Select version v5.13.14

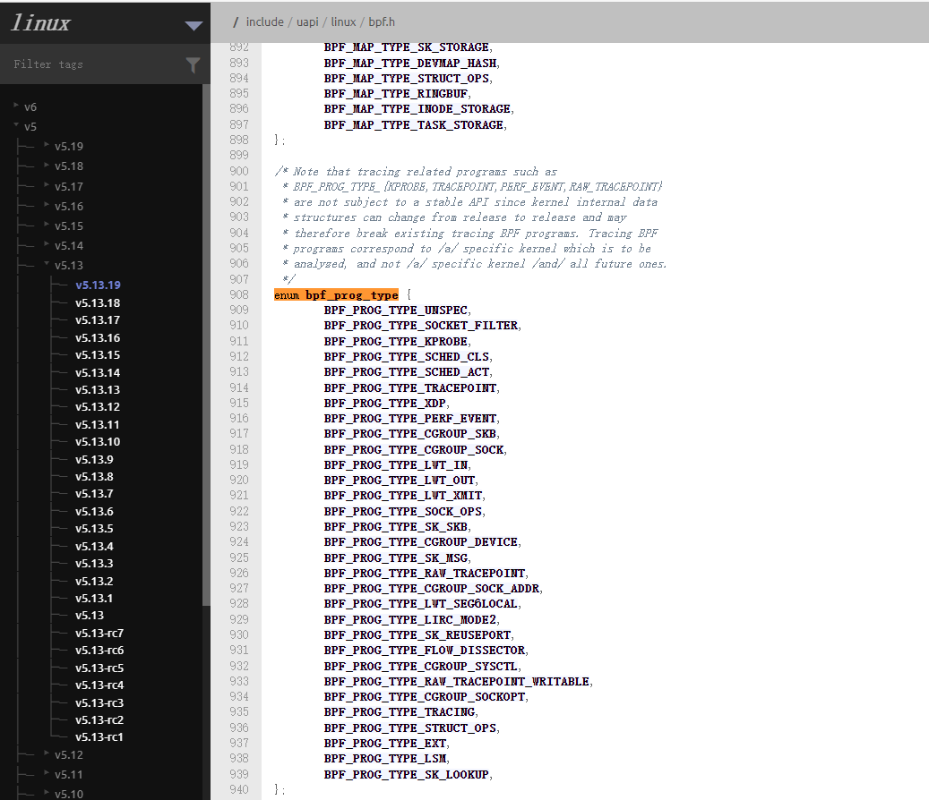coord(98,373)
